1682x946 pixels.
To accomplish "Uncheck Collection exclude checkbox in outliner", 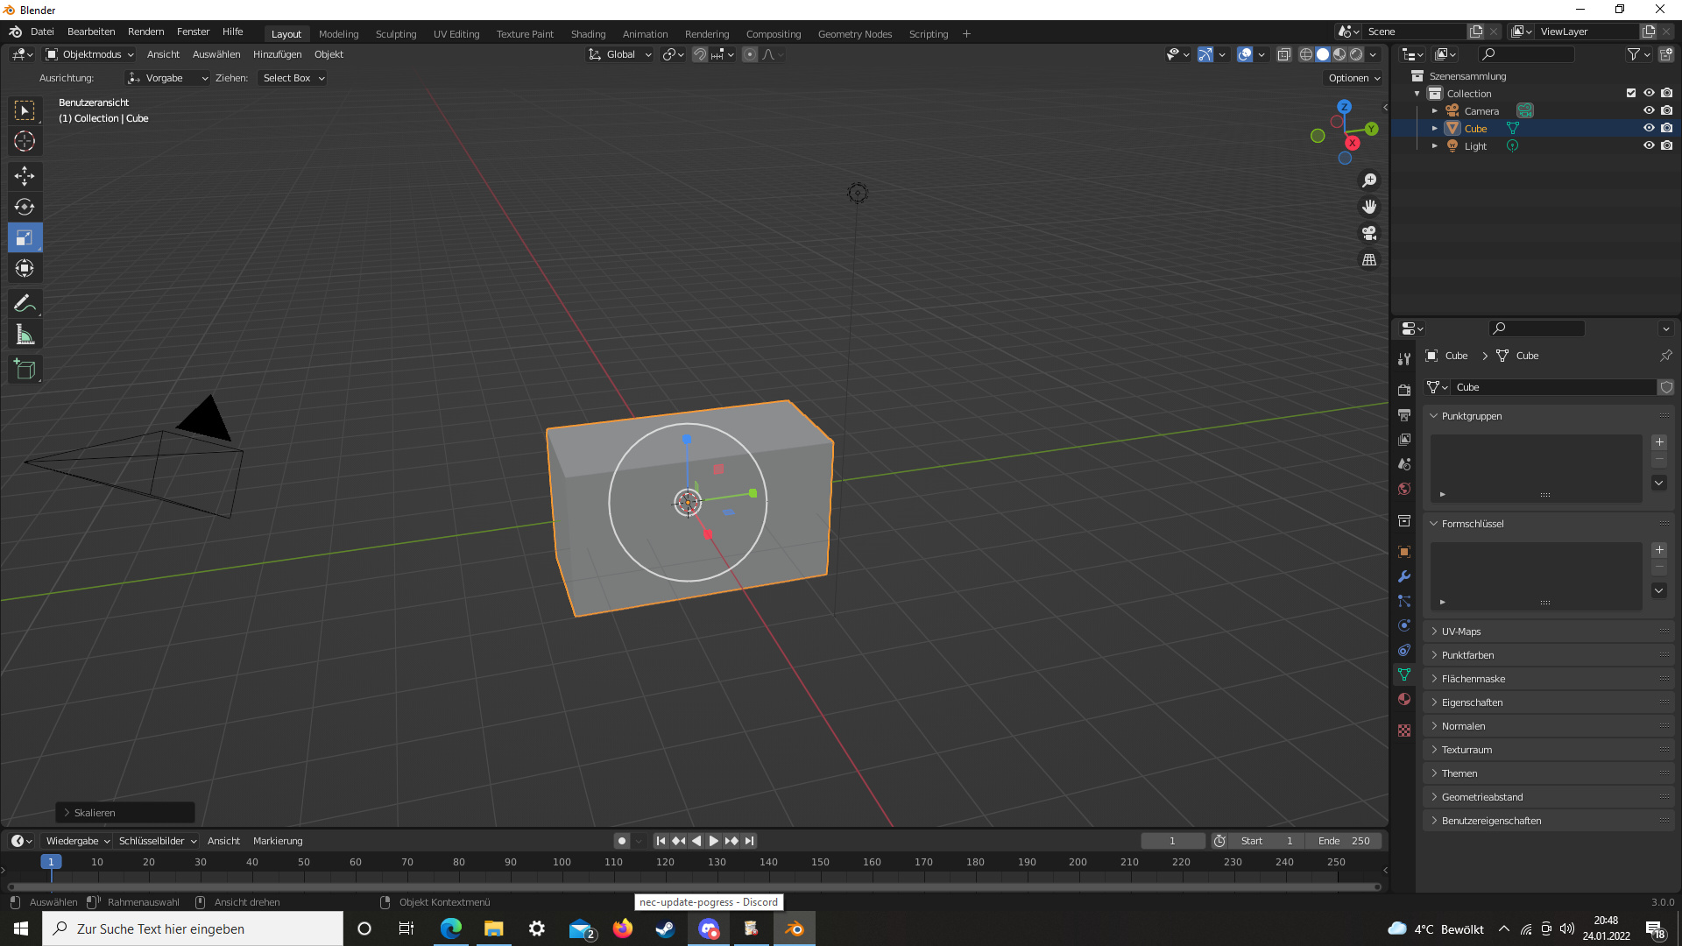I will pos(1630,93).
